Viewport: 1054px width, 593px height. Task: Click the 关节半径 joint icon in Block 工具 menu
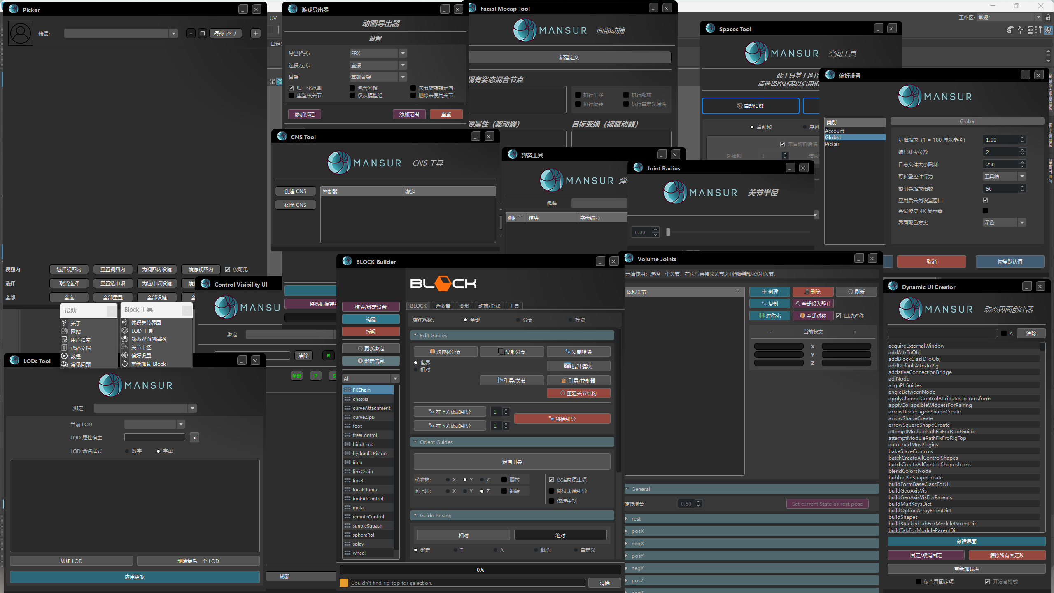click(x=125, y=347)
